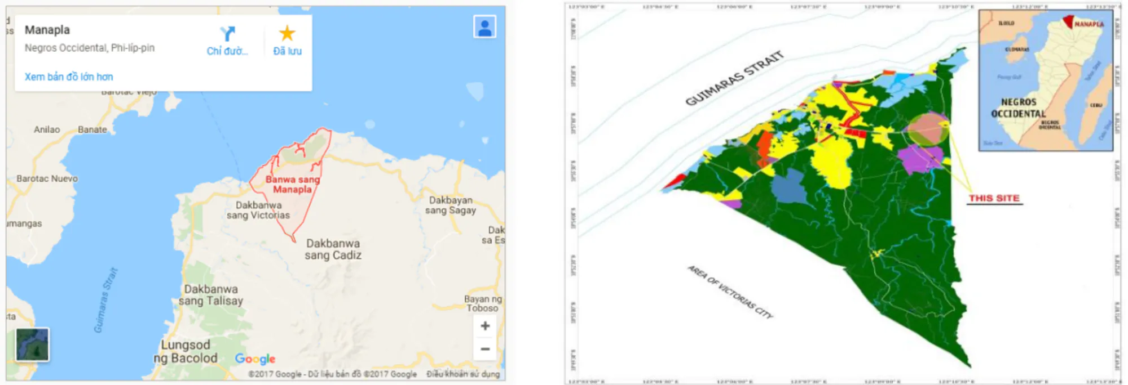This screenshot has height=385, width=1128.
Task: Open 'Điều khoản sử dụng' terms link
Action: point(463,374)
